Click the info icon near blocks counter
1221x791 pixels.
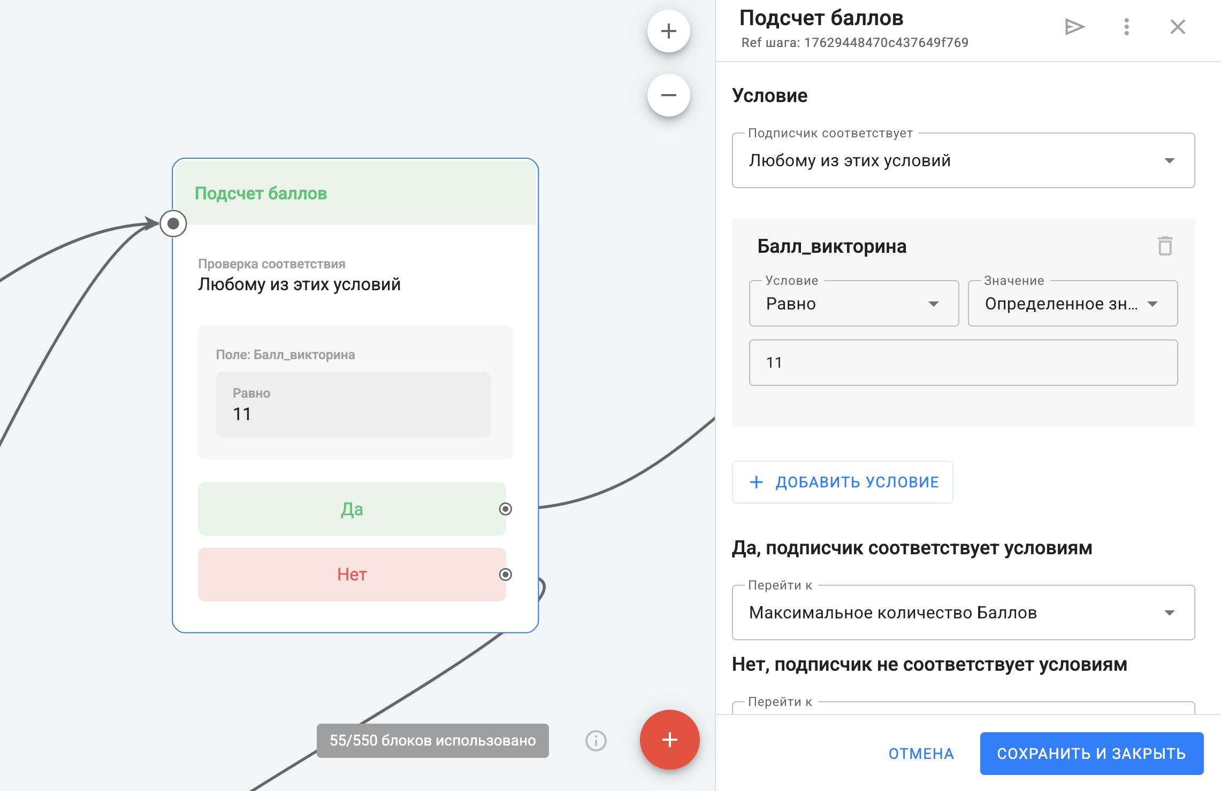596,741
